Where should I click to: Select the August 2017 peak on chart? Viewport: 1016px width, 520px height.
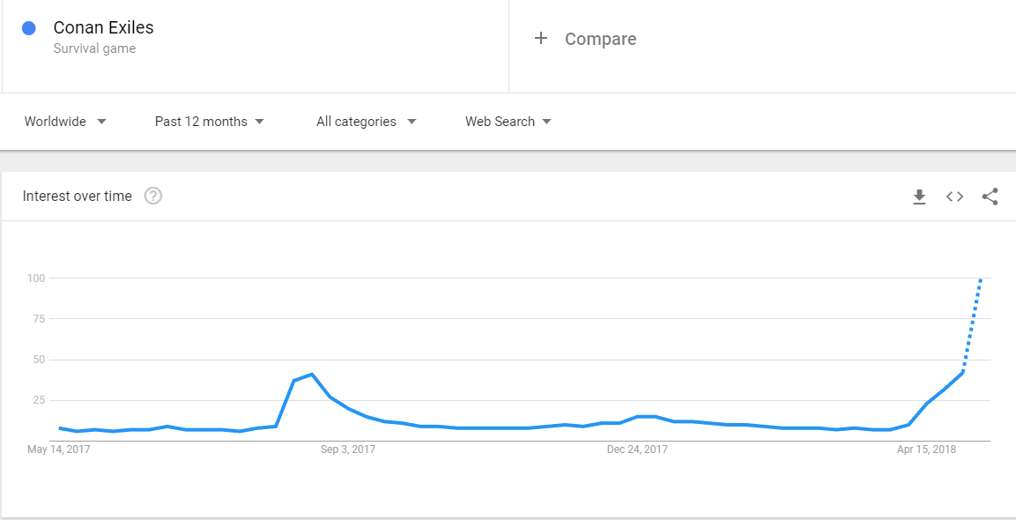pyautogui.click(x=312, y=374)
